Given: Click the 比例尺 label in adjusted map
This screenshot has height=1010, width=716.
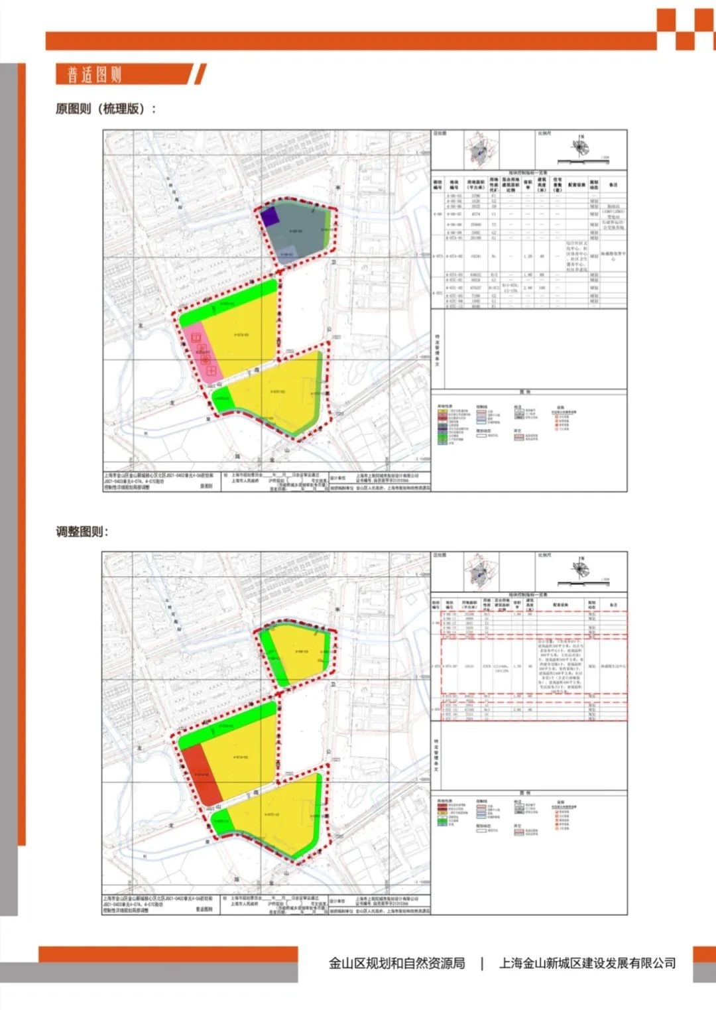Looking at the screenshot, I should pos(545,555).
